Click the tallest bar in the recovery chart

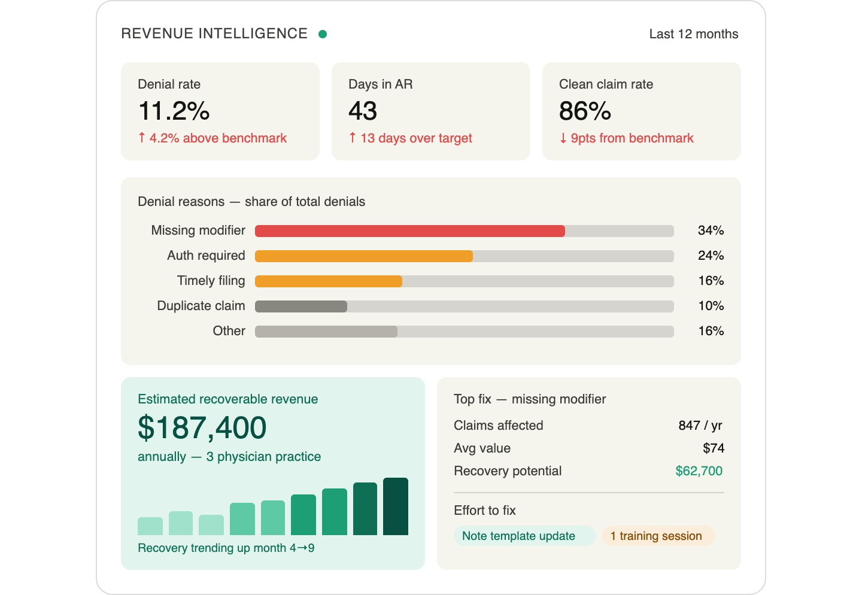(396, 506)
